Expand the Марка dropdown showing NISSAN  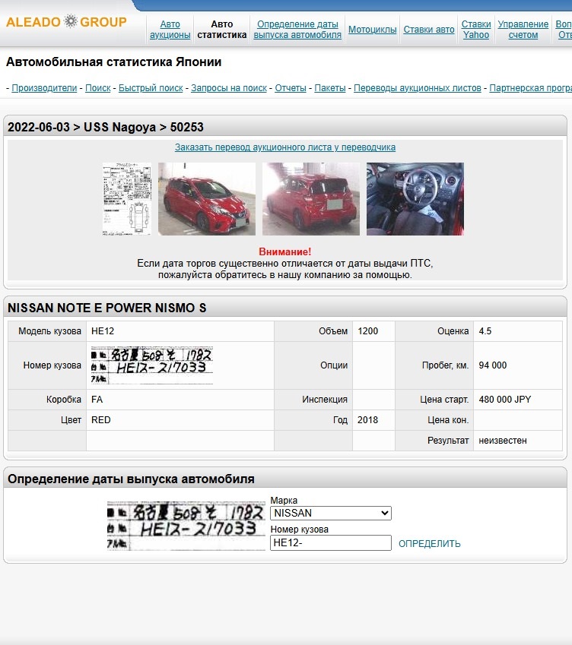tap(330, 514)
